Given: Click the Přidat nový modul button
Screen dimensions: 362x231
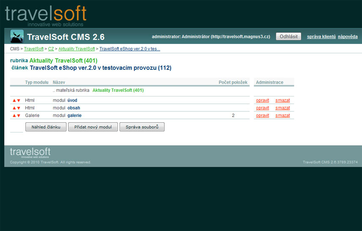Looking at the screenshot, I should click(x=93, y=127).
